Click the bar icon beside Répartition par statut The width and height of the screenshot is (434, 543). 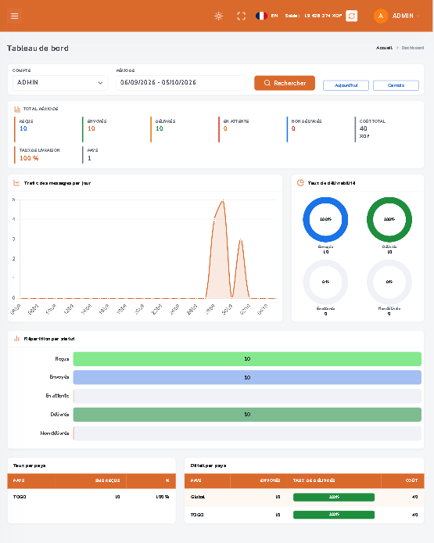[x=16, y=338]
